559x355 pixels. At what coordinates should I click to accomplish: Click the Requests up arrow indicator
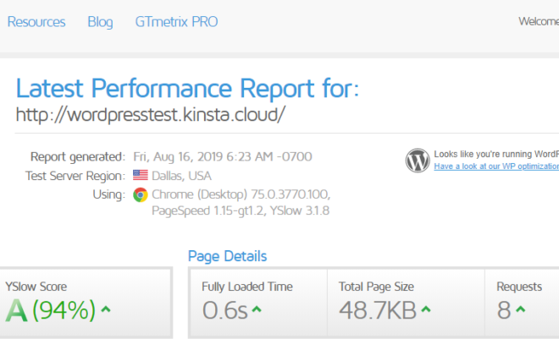click(x=521, y=309)
